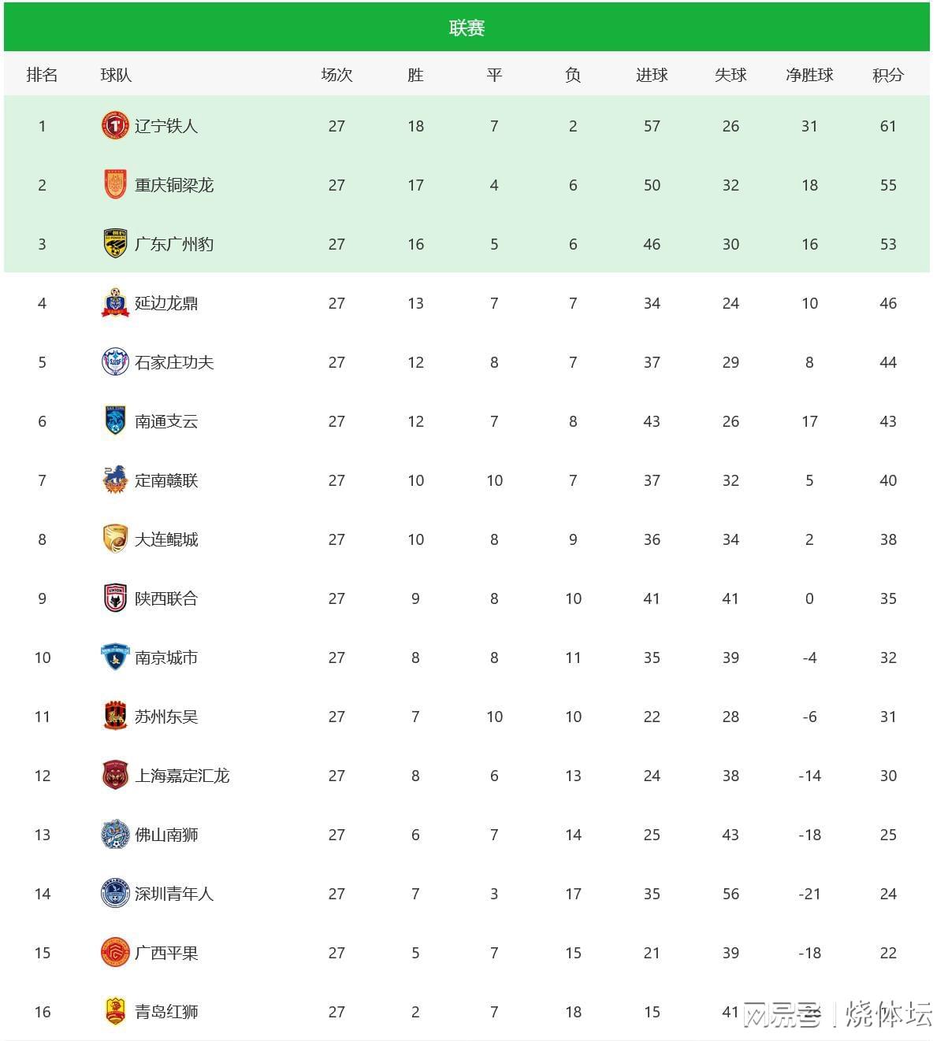
Task: Click the 广东广州豹 team badge
Action: [115, 244]
